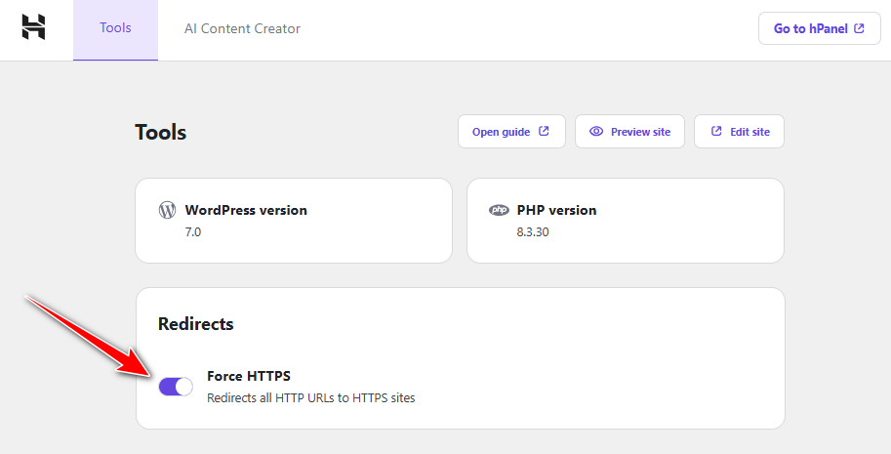The width and height of the screenshot is (891, 454).
Task: Select the WordPress version 7.0 value
Action: coord(192,231)
